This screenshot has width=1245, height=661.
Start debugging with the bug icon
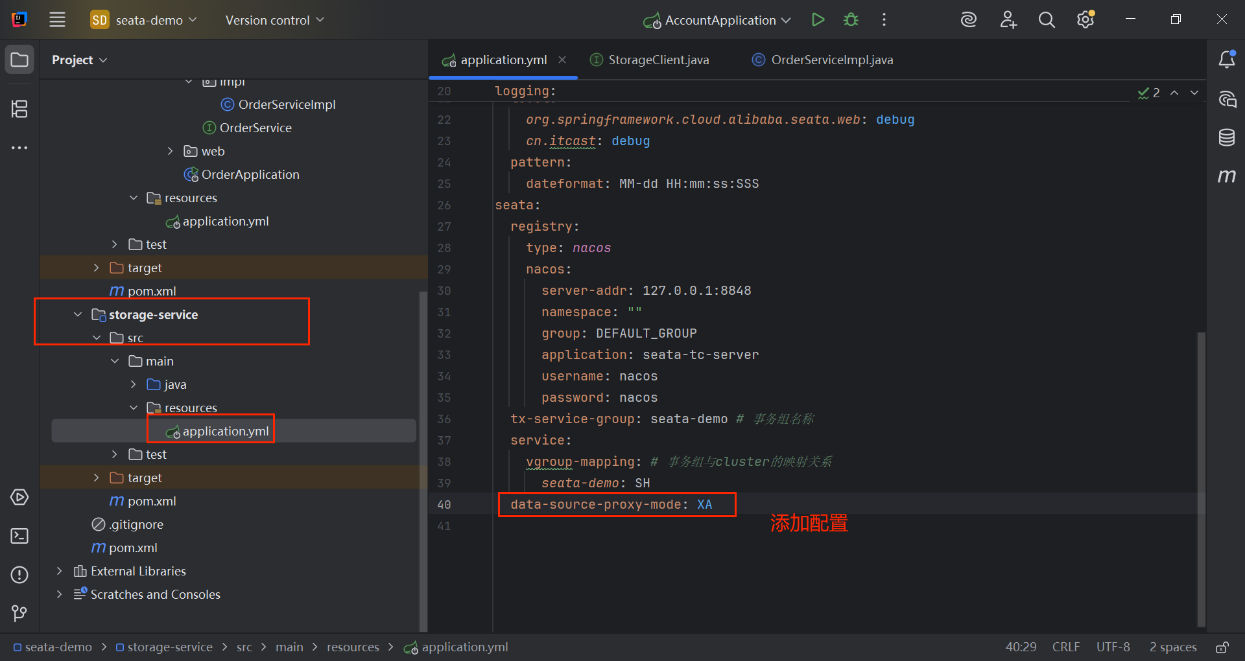851,20
